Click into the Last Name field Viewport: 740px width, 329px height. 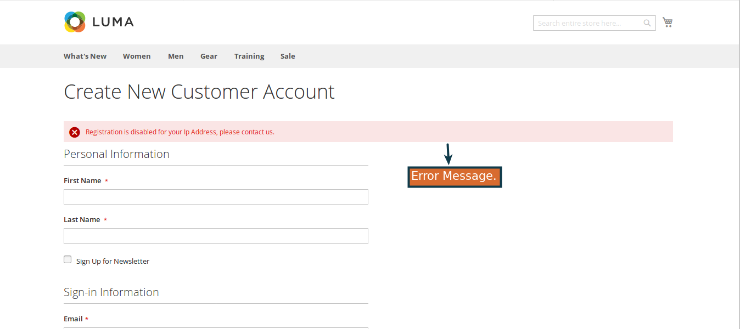(x=216, y=236)
